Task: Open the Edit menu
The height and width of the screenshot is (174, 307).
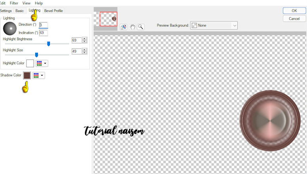Action: 2,3
